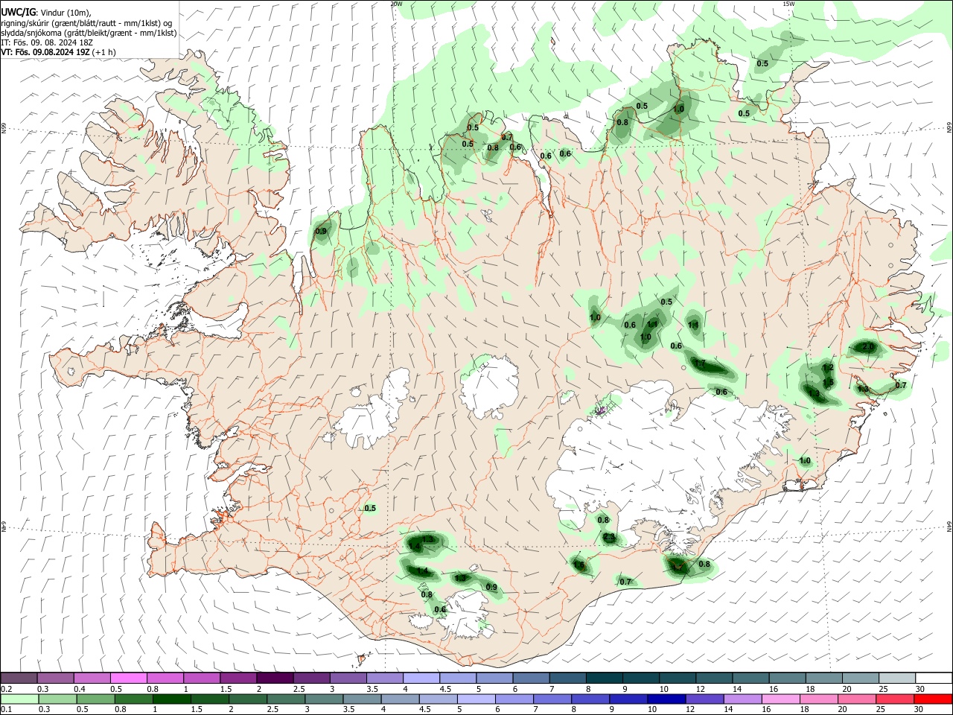Select the darkest green swatch between 1 and 1.5

[x=172, y=699]
